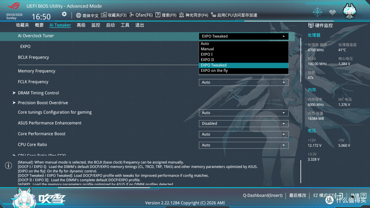Open the 搜索(F9) search
370x208 pixels.
[x=166, y=15]
